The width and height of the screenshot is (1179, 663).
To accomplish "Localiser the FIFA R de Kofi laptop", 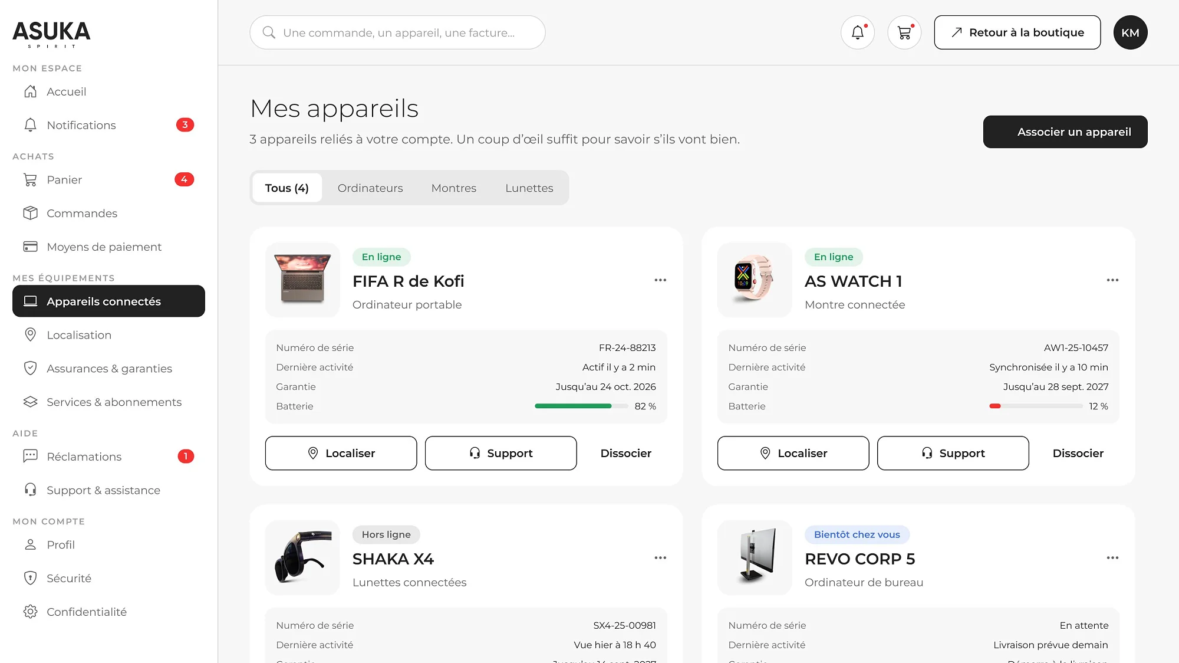I will 341,454.
